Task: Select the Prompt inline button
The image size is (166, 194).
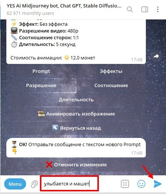Action: pyautogui.click(x=41, y=71)
